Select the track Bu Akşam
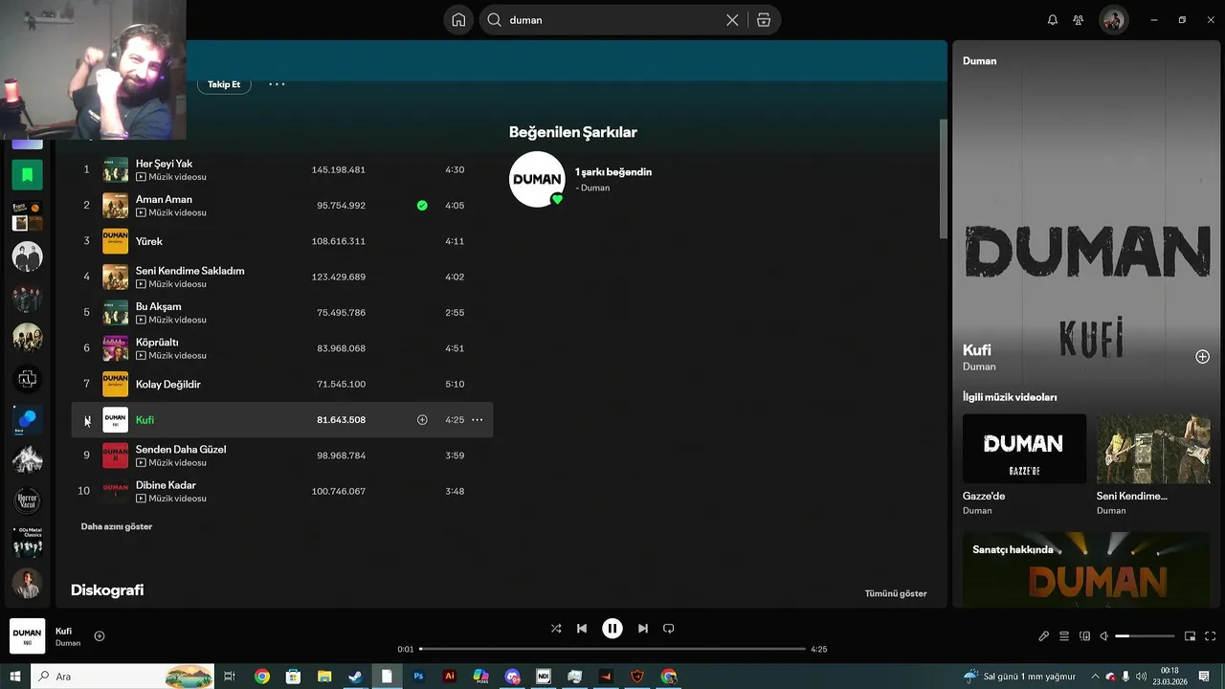1225x689 pixels. tap(282, 313)
